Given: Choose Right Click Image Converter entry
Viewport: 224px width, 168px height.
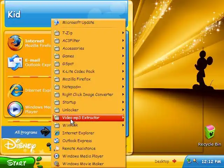Looking at the screenshot, I should 89,95.
